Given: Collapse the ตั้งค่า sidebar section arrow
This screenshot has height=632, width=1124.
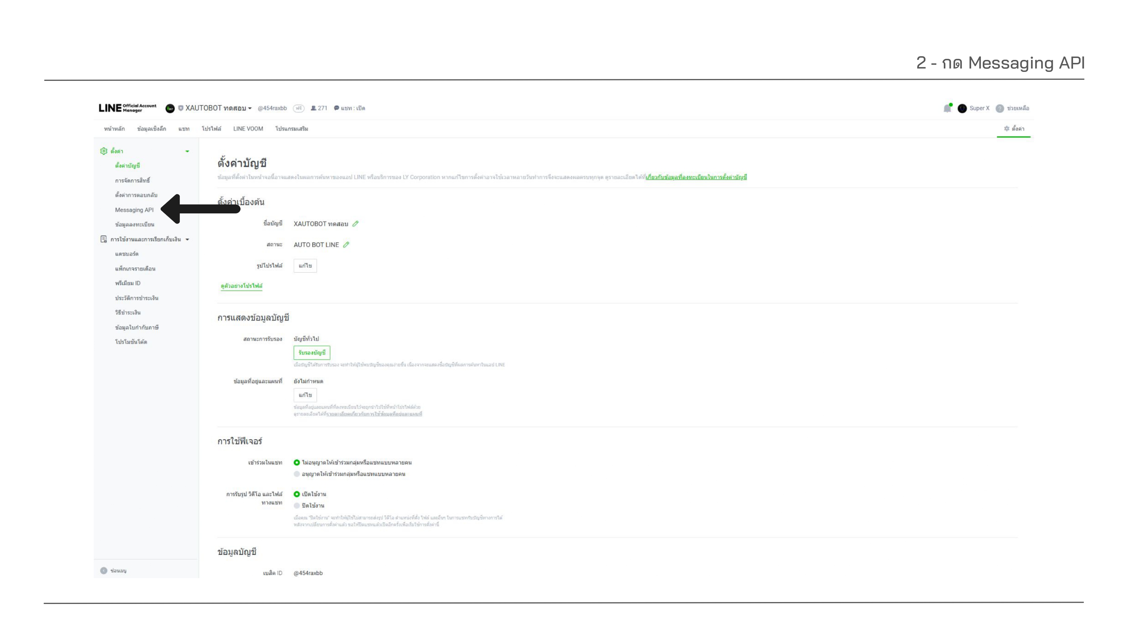Looking at the screenshot, I should tap(187, 151).
